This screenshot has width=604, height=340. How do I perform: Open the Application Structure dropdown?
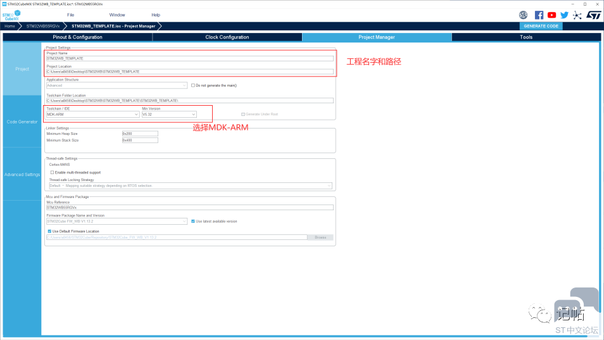click(x=116, y=85)
